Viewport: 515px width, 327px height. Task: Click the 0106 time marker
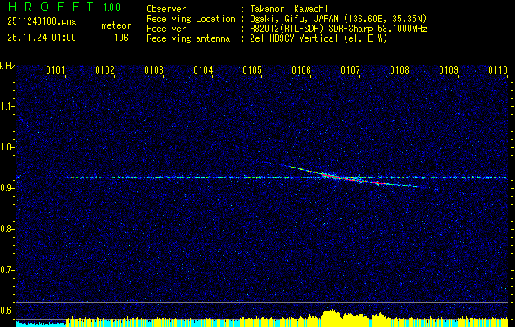[x=301, y=70]
